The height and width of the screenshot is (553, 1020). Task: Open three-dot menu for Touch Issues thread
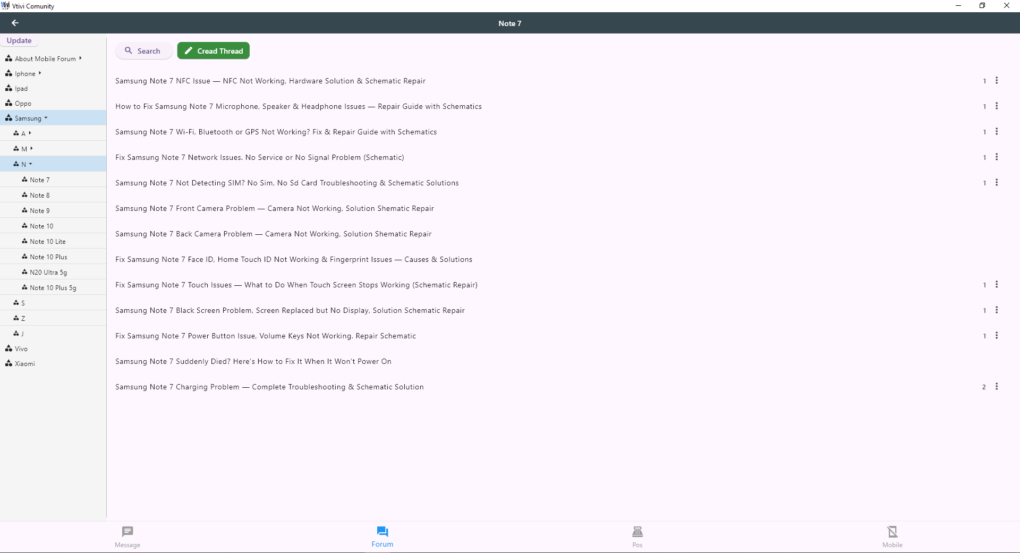coord(997,285)
